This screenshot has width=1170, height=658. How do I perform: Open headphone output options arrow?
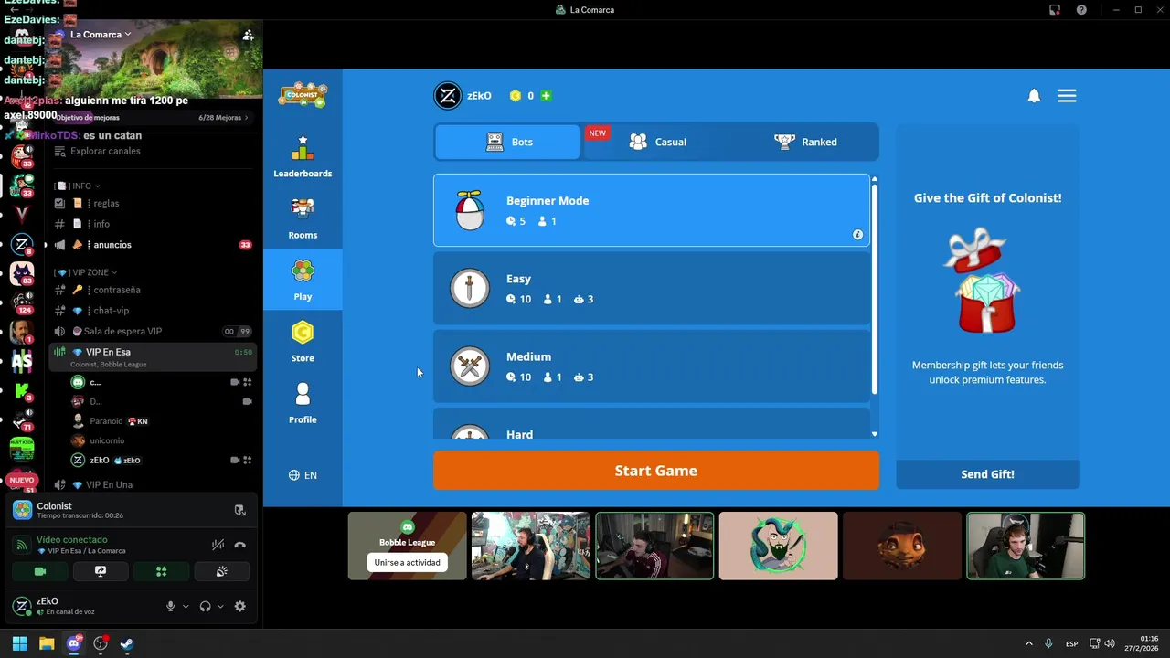click(220, 606)
